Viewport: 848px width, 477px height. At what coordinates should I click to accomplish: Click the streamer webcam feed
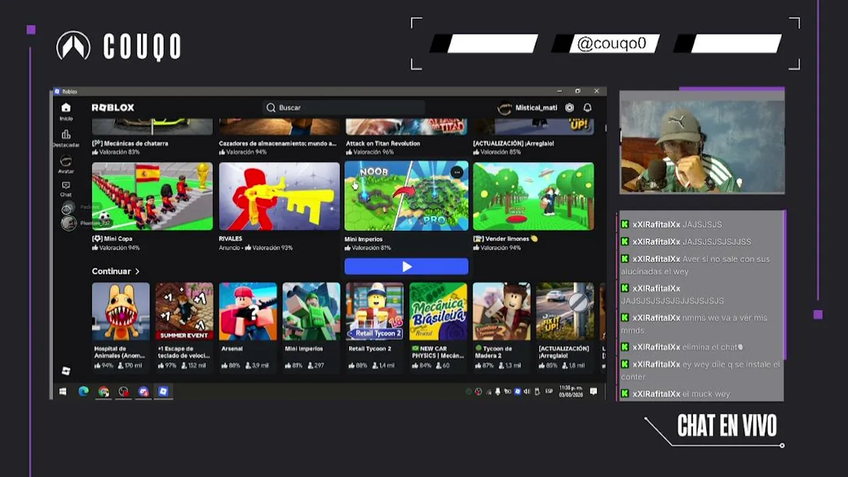point(702,142)
